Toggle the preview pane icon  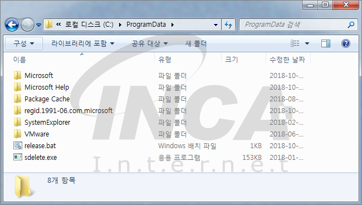pos(326,43)
